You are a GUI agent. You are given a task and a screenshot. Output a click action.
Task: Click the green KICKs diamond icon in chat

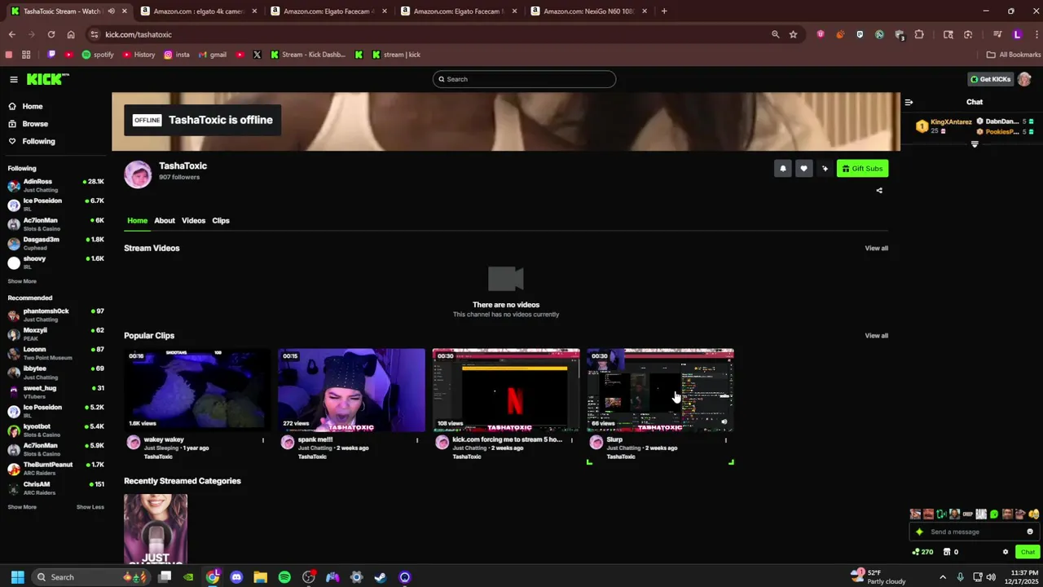point(920,532)
